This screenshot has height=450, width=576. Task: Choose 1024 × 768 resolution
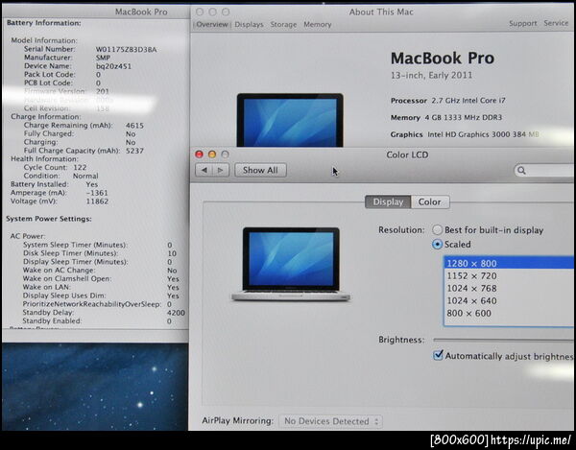tap(509, 288)
